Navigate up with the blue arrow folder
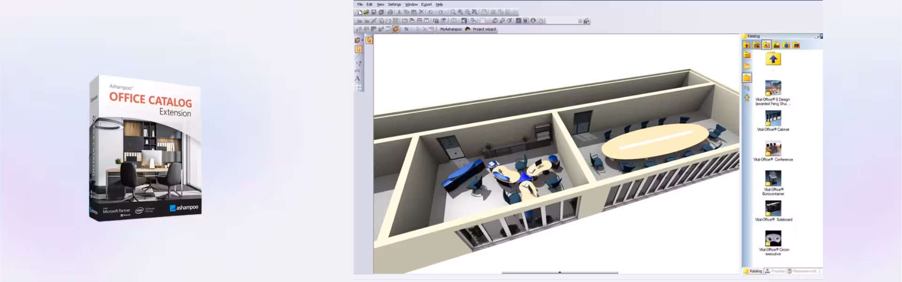This screenshot has width=902, height=282. coord(773,59)
